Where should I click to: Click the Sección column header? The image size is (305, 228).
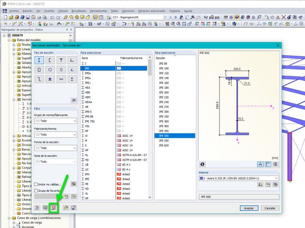click(175, 58)
